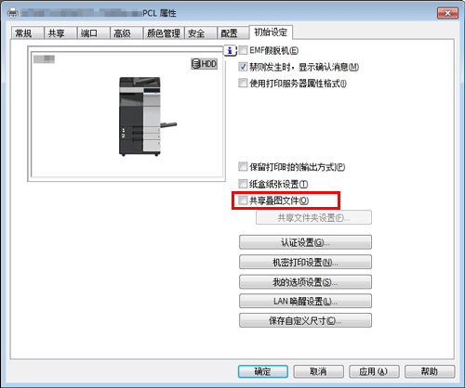Open 帮助 for this dialog

[430, 371]
